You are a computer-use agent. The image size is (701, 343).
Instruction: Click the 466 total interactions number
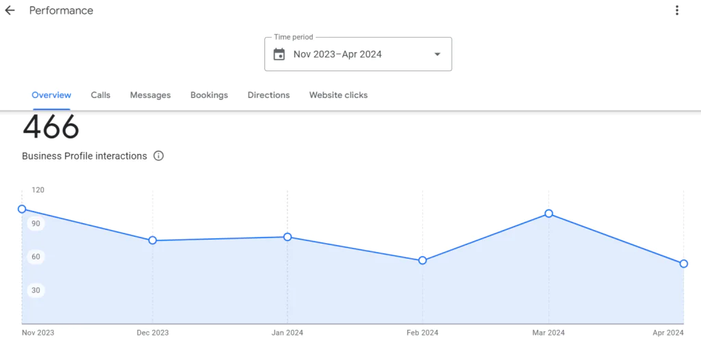pos(51,129)
